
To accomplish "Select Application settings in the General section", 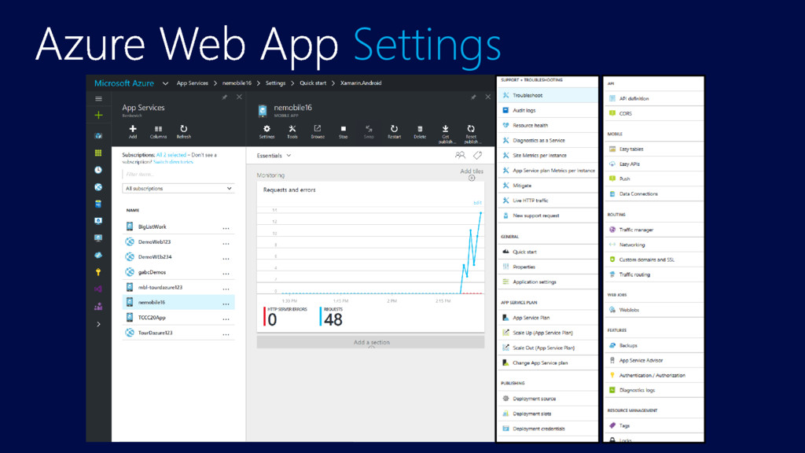I will coord(547,282).
